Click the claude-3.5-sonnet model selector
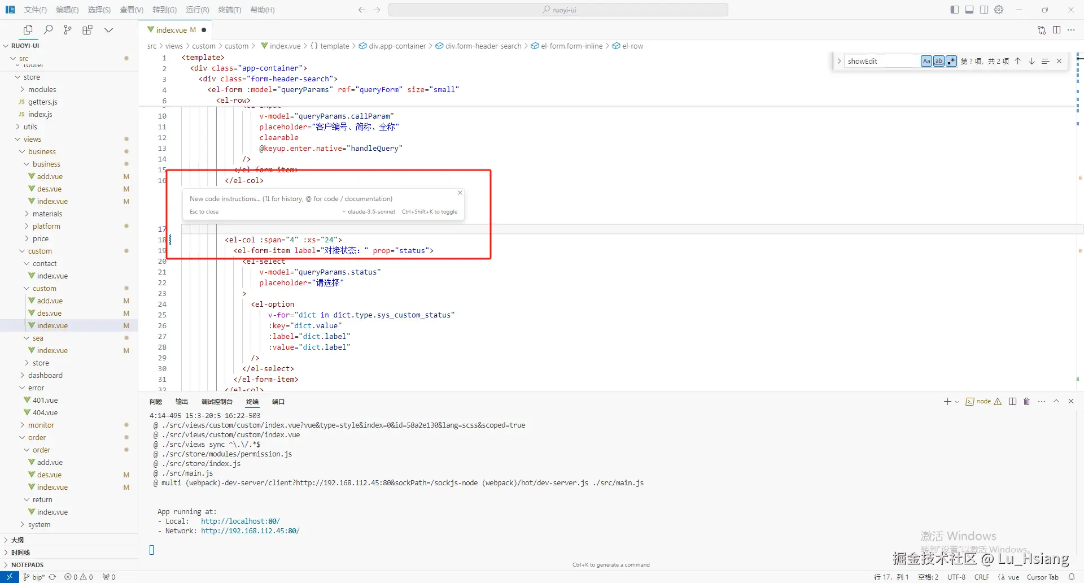The height and width of the screenshot is (583, 1084). [370, 212]
